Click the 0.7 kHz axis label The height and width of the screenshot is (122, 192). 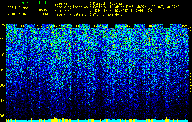pyautogui.click(x=2, y=101)
